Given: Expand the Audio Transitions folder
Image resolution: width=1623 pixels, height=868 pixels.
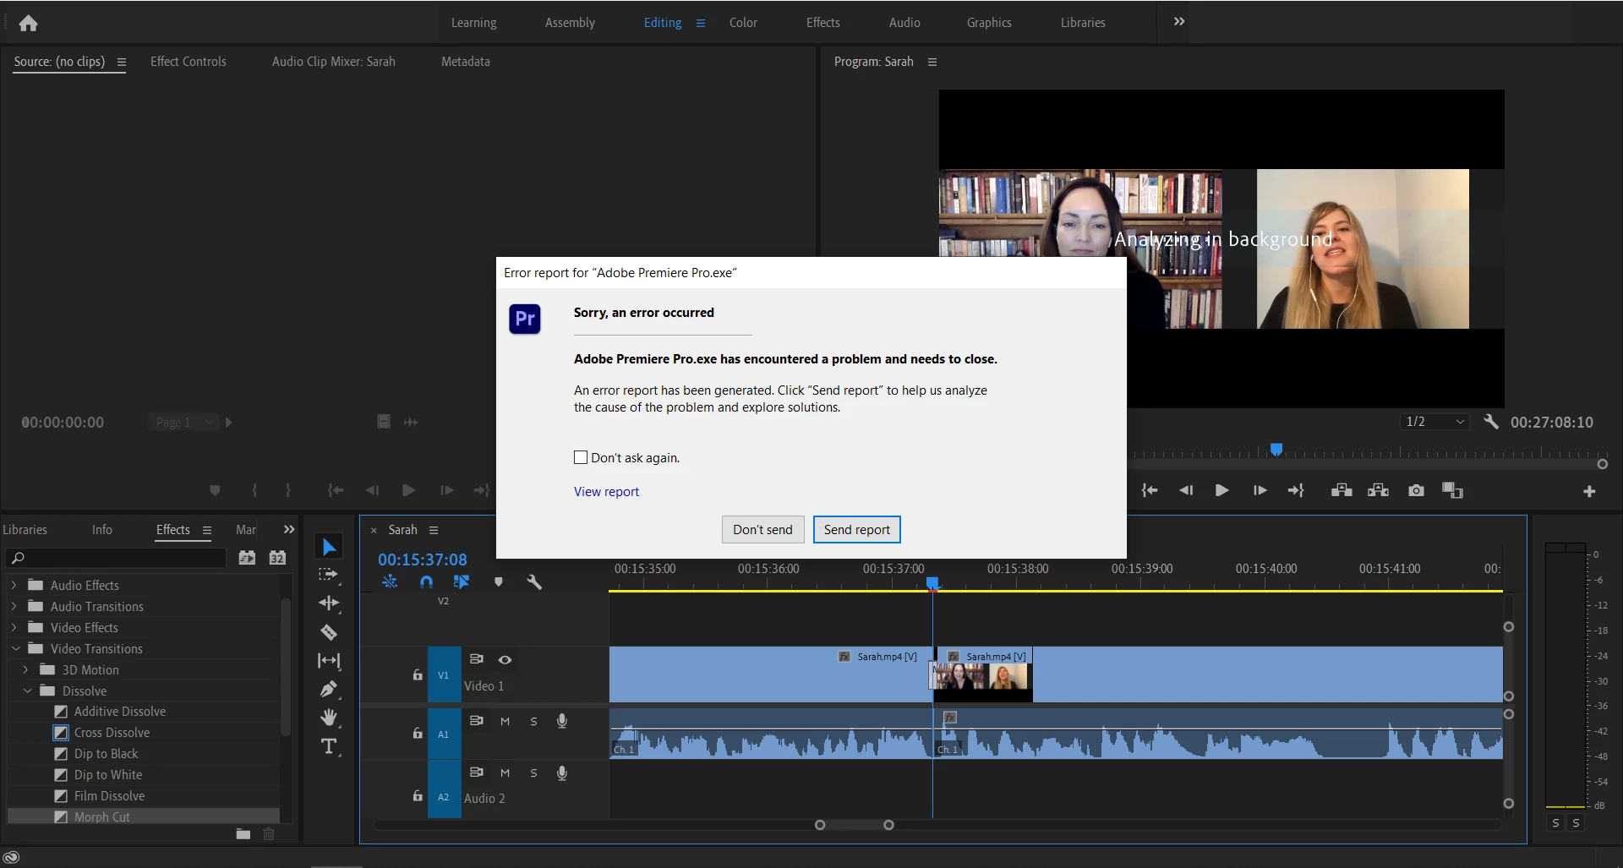Looking at the screenshot, I should point(14,606).
